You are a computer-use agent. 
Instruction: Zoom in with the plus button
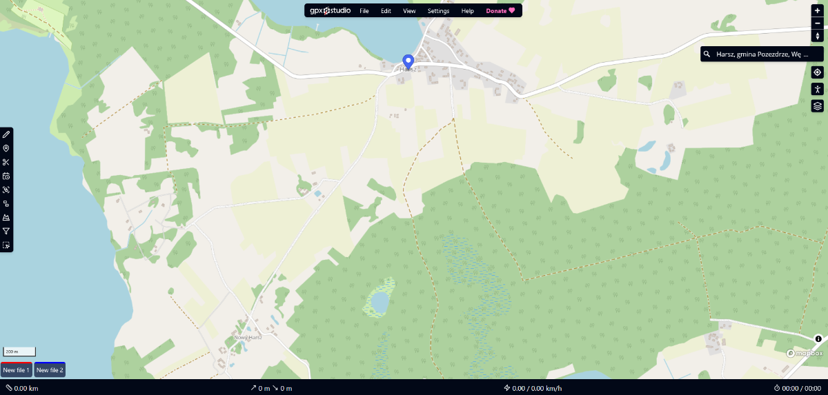coord(818,11)
